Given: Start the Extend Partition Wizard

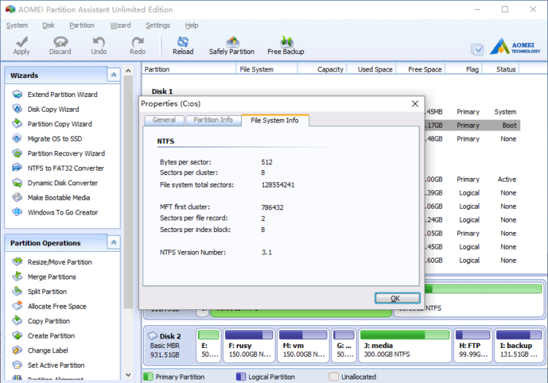Looking at the screenshot, I should click(x=62, y=95).
